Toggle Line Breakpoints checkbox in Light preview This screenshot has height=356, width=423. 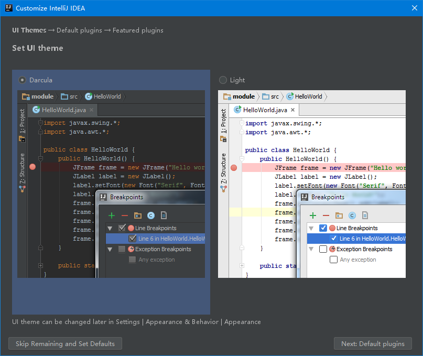[x=323, y=228]
